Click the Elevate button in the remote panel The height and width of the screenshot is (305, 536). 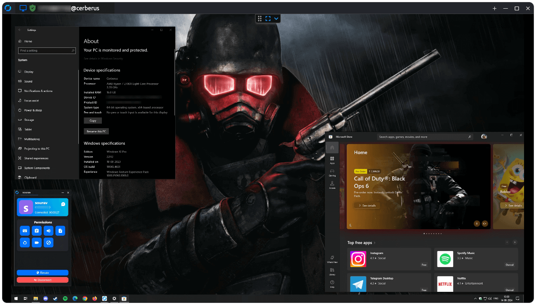tap(42, 272)
